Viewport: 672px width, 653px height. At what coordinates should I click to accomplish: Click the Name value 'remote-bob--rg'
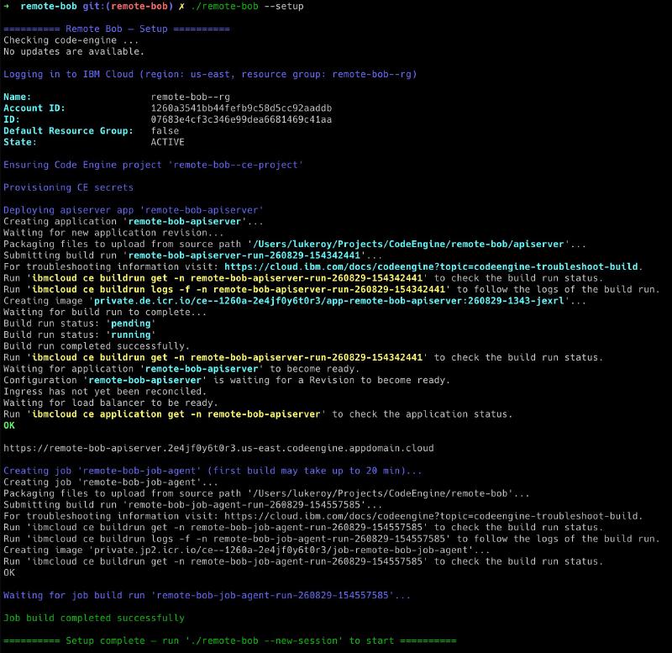[x=191, y=97]
